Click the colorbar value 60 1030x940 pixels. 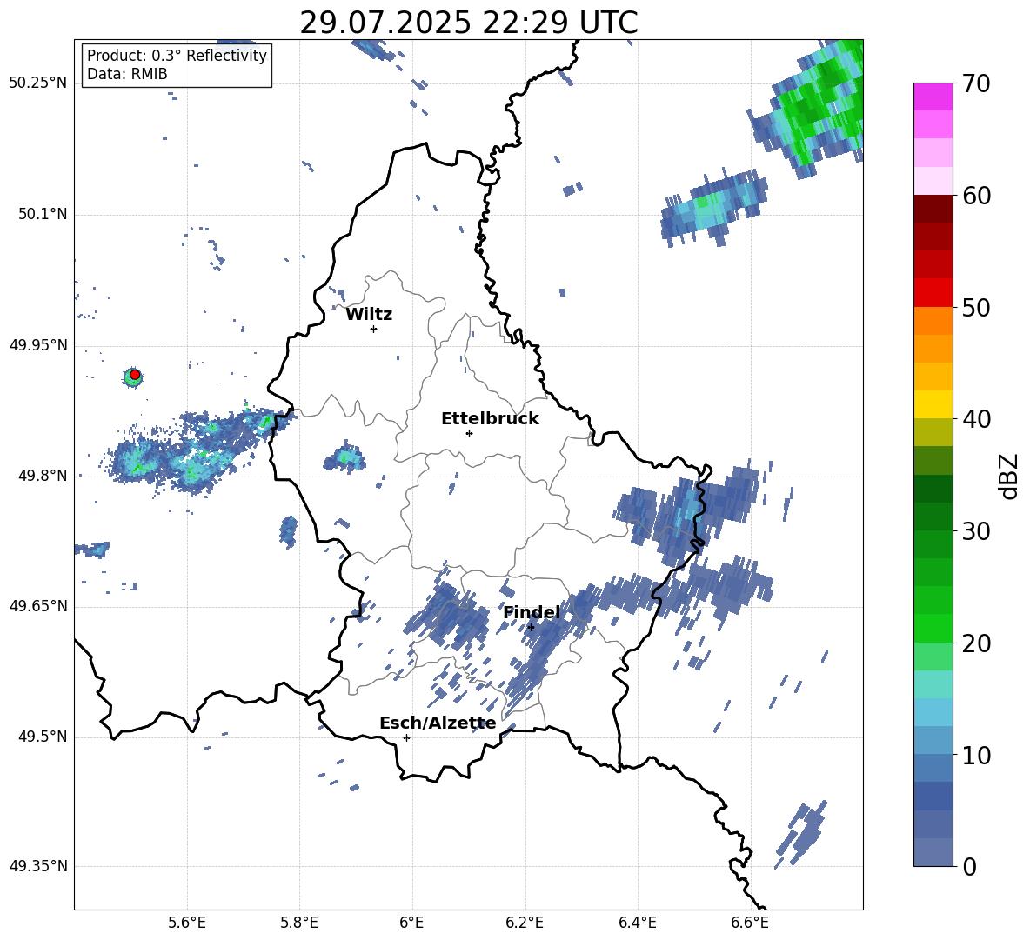(x=976, y=196)
